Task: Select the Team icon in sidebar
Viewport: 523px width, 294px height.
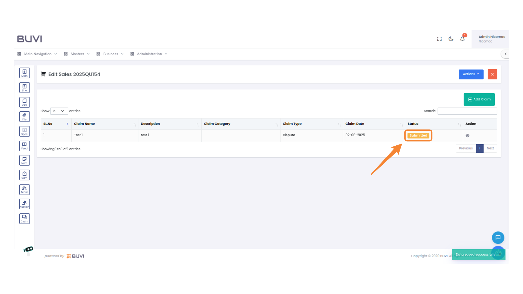Action: [25, 189]
